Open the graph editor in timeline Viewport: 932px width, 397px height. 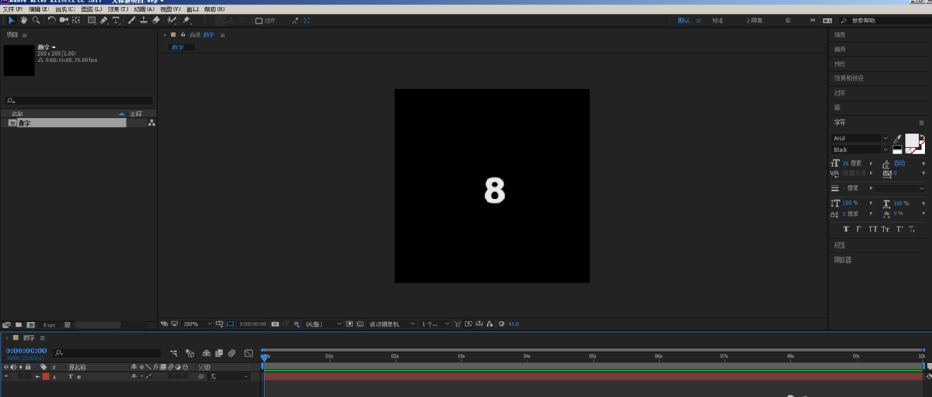pyautogui.click(x=249, y=353)
